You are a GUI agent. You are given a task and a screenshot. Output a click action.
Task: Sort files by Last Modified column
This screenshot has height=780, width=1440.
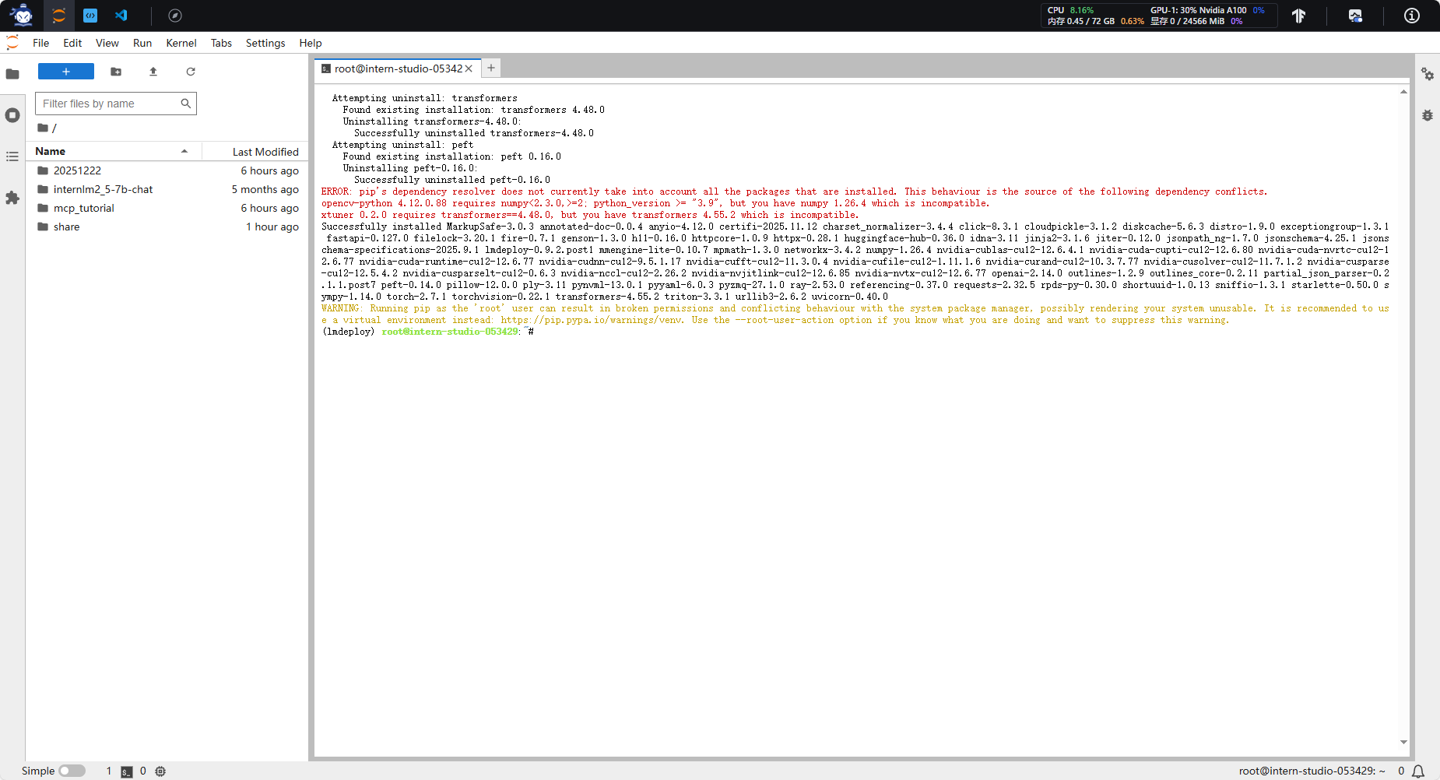click(x=265, y=152)
